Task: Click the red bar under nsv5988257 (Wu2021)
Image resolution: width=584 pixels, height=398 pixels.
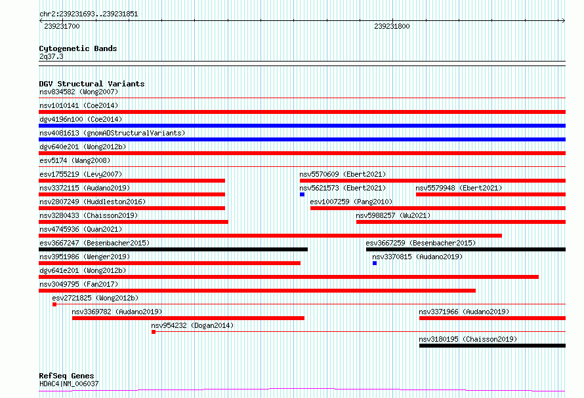Action: coord(461,222)
